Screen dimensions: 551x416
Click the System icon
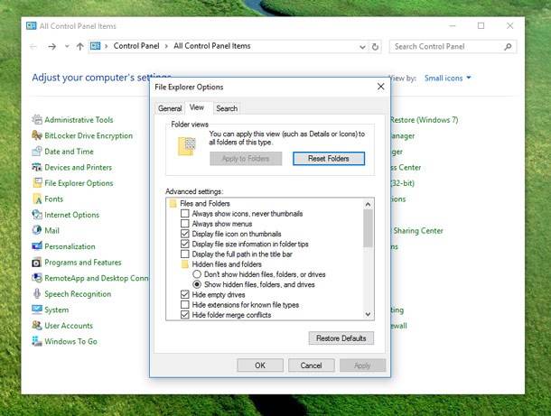pos(37,310)
